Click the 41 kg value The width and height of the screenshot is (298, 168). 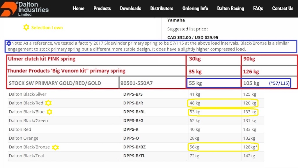[195, 94]
